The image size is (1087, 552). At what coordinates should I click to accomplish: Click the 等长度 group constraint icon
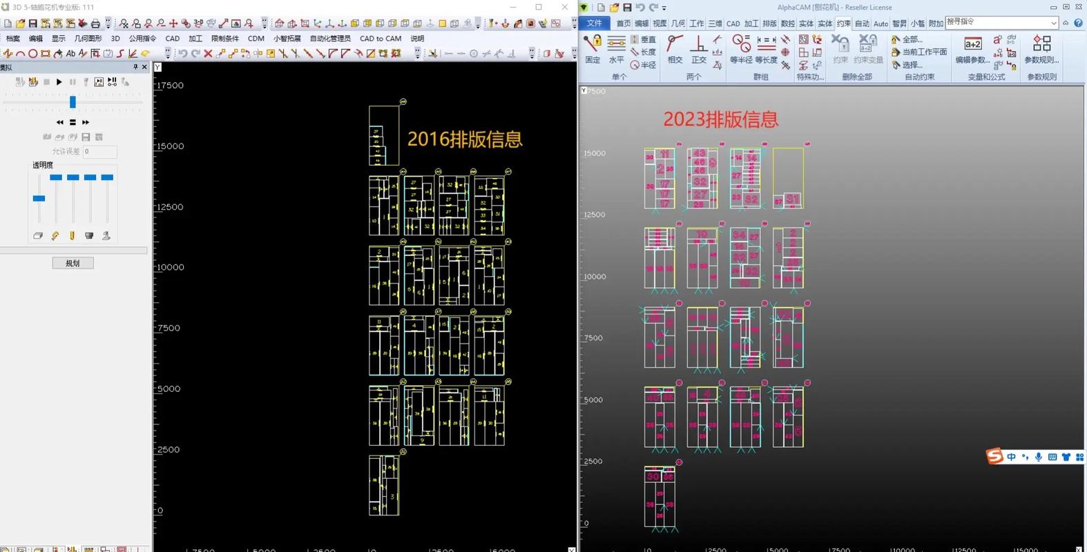point(766,49)
